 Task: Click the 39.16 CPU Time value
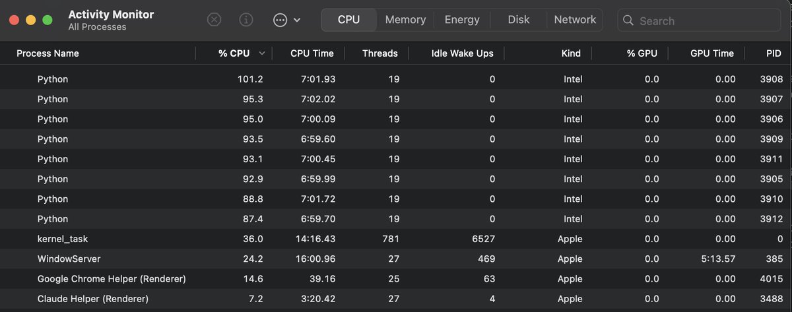tap(321, 278)
